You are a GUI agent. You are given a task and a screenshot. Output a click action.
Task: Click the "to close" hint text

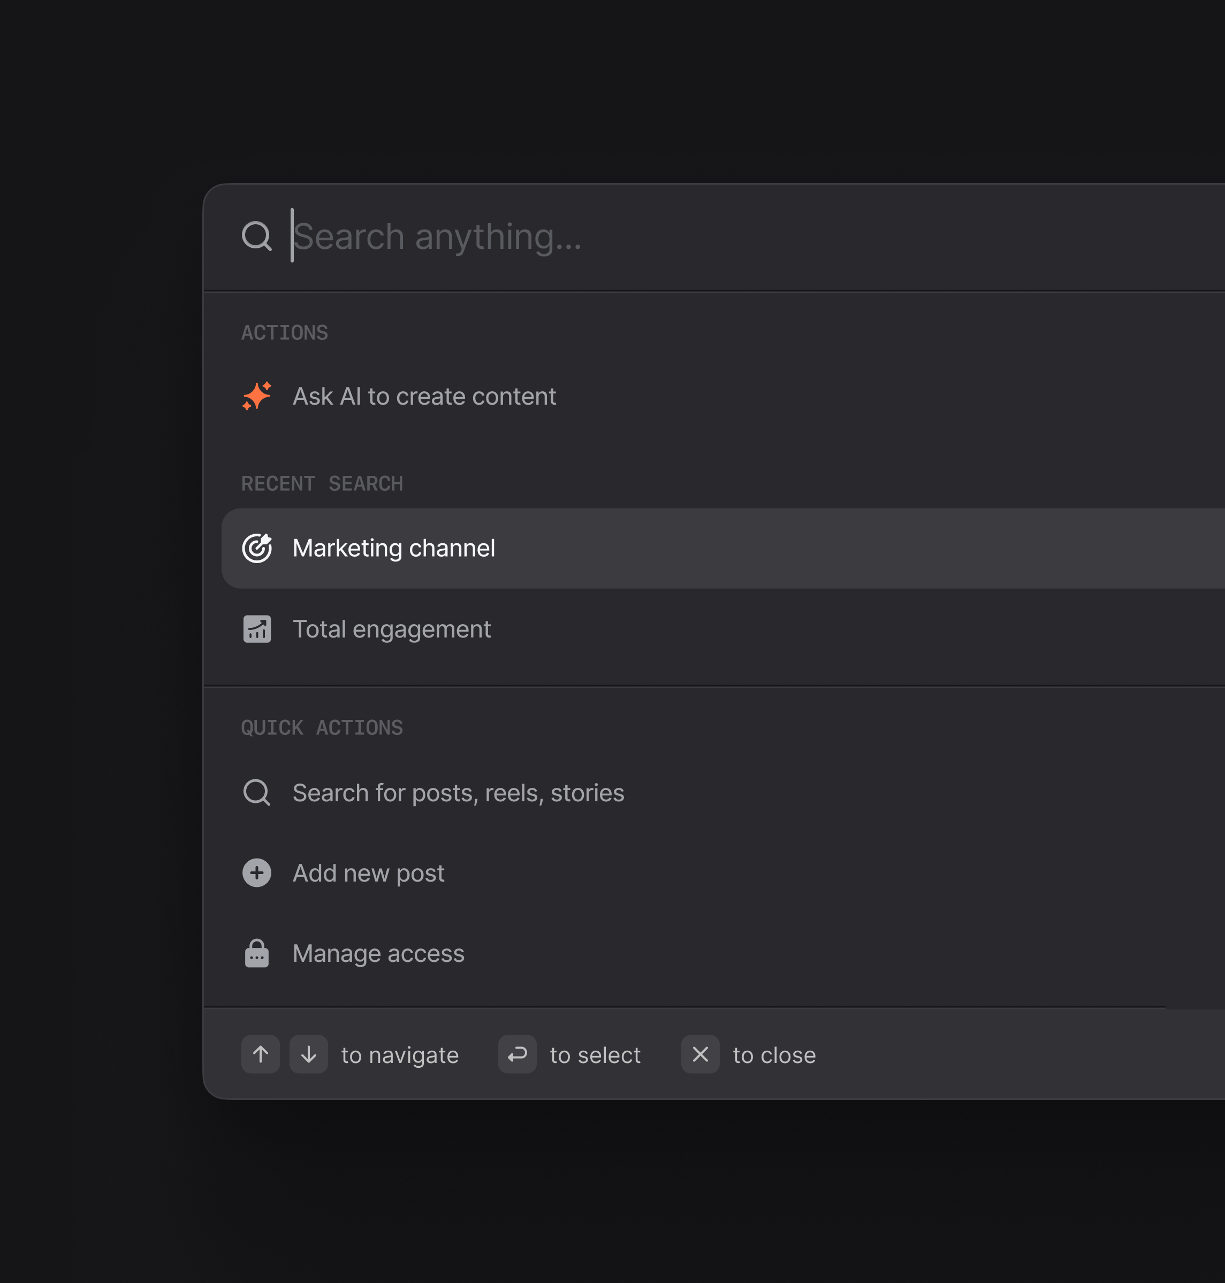click(774, 1055)
